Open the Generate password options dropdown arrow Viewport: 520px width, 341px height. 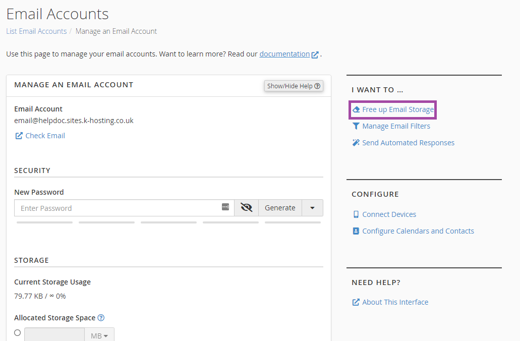click(312, 208)
